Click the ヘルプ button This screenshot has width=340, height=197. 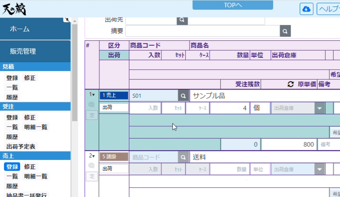(328, 9)
